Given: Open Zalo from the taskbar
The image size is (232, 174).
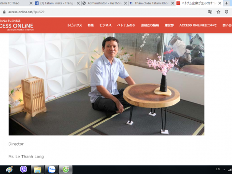Looking at the screenshot, I should 52,169.
